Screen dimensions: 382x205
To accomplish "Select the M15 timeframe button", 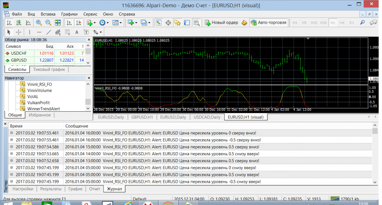I will pos(314,23).
